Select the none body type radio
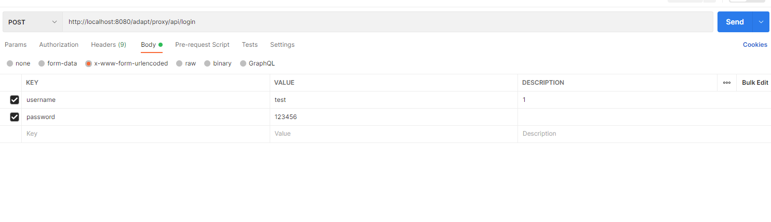 pyautogui.click(x=10, y=63)
